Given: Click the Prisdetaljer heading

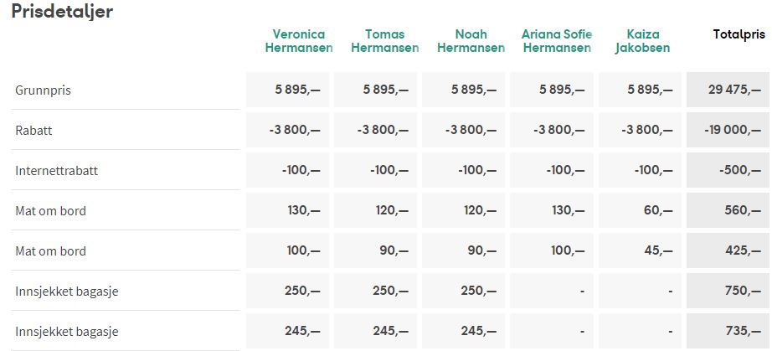Looking at the screenshot, I should click(x=62, y=12).
